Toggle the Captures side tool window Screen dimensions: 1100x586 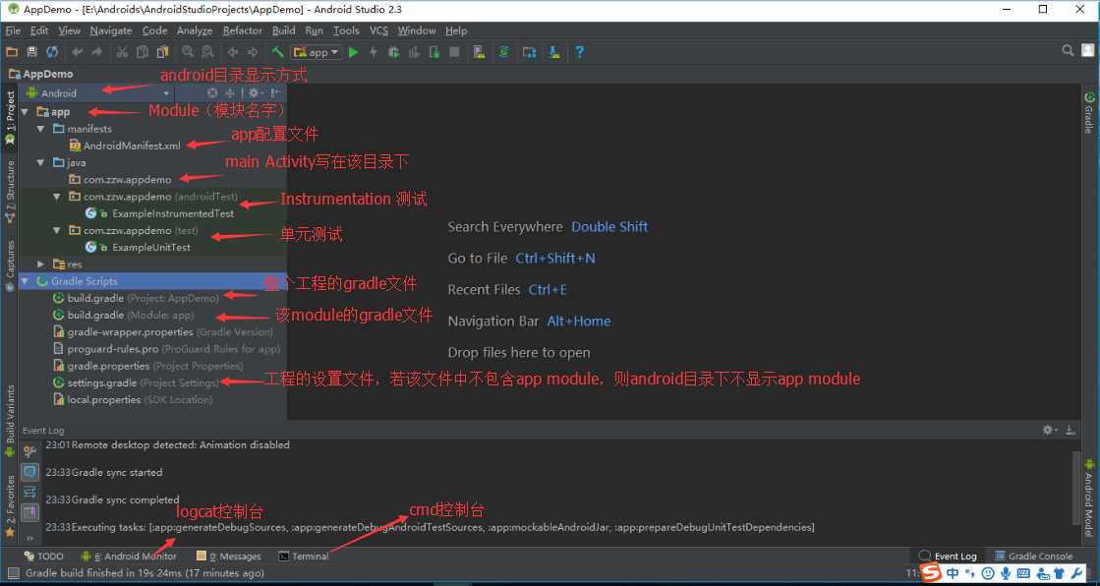pos(10,265)
